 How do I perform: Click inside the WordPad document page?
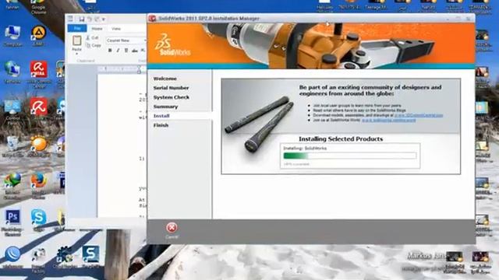[x=122, y=146]
